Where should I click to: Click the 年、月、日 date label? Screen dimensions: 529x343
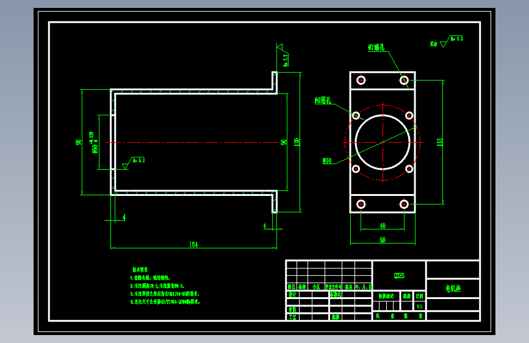pyautogui.click(x=364, y=287)
